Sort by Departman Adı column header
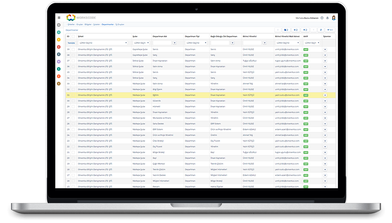The width and height of the screenshot is (392, 223). click(x=160, y=36)
